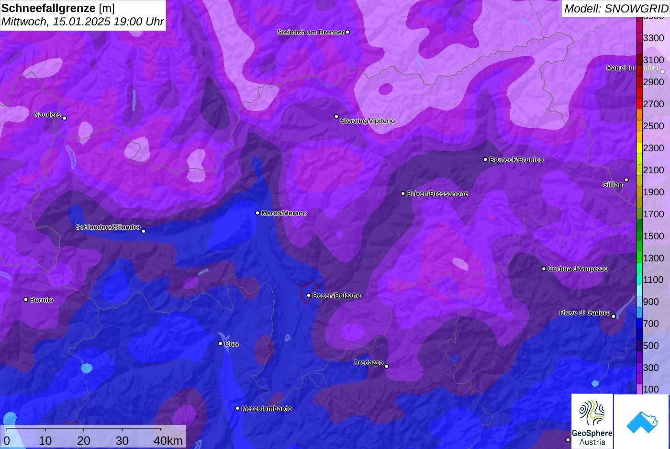Viewport: 670px width, 449px height.
Task: Select the Bormio marker dot
Action: 26,300
